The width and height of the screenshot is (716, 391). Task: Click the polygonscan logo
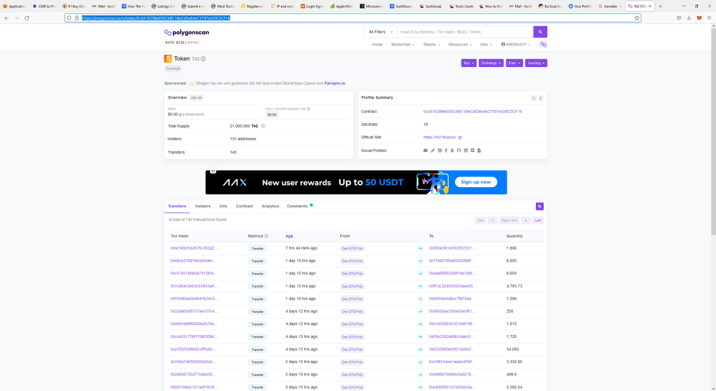pyautogui.click(x=187, y=32)
